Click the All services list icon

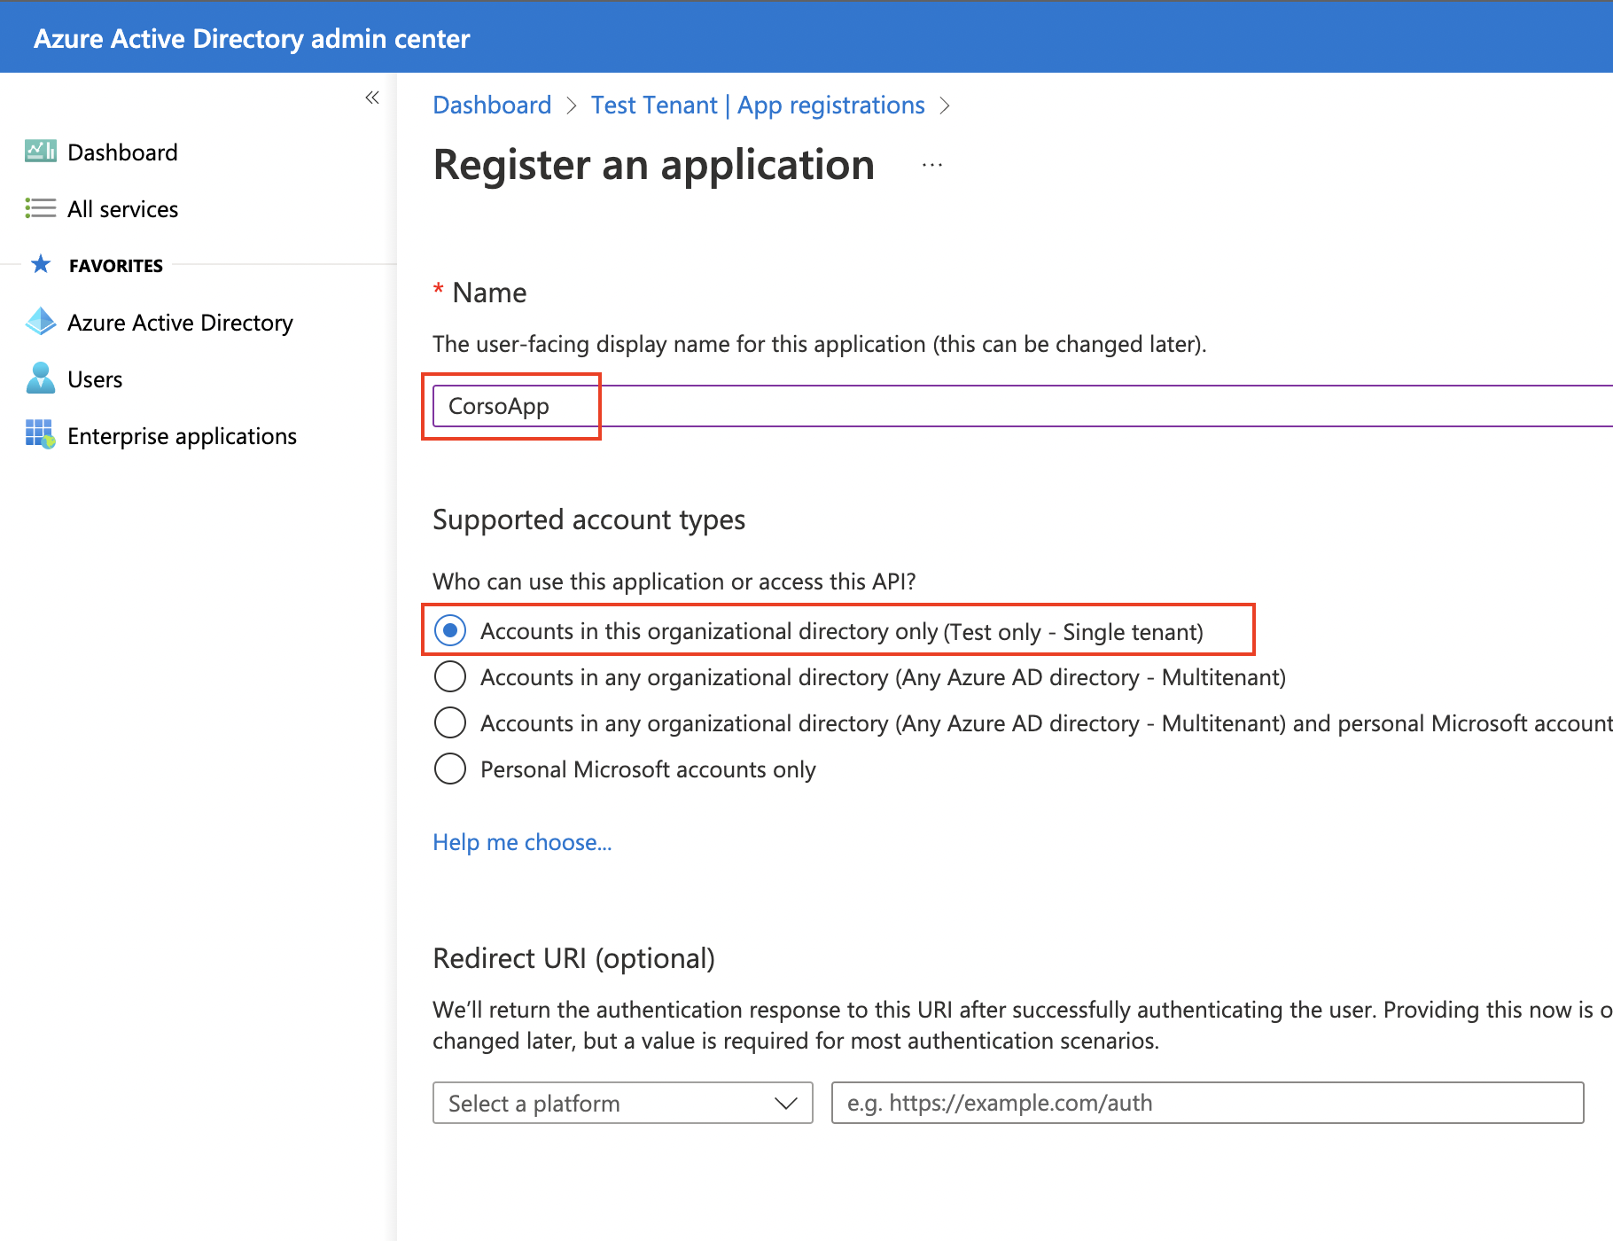40,208
